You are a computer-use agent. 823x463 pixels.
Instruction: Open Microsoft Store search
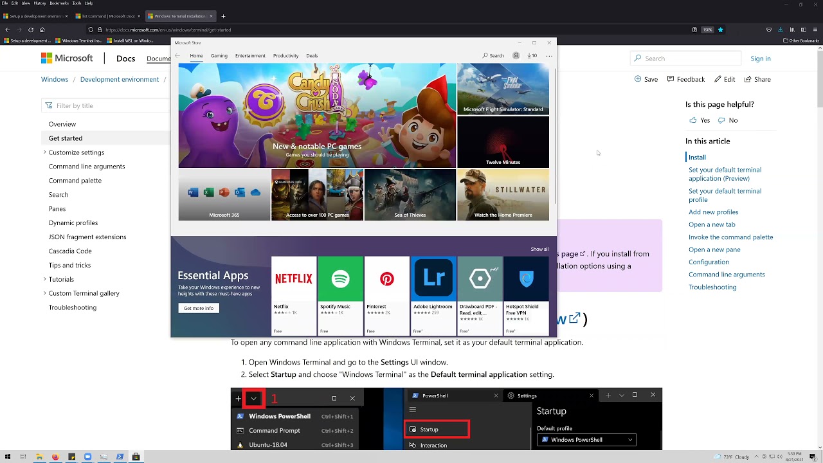point(493,55)
